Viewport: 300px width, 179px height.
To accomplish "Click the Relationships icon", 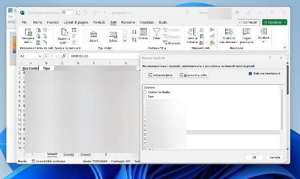I will [212, 36].
